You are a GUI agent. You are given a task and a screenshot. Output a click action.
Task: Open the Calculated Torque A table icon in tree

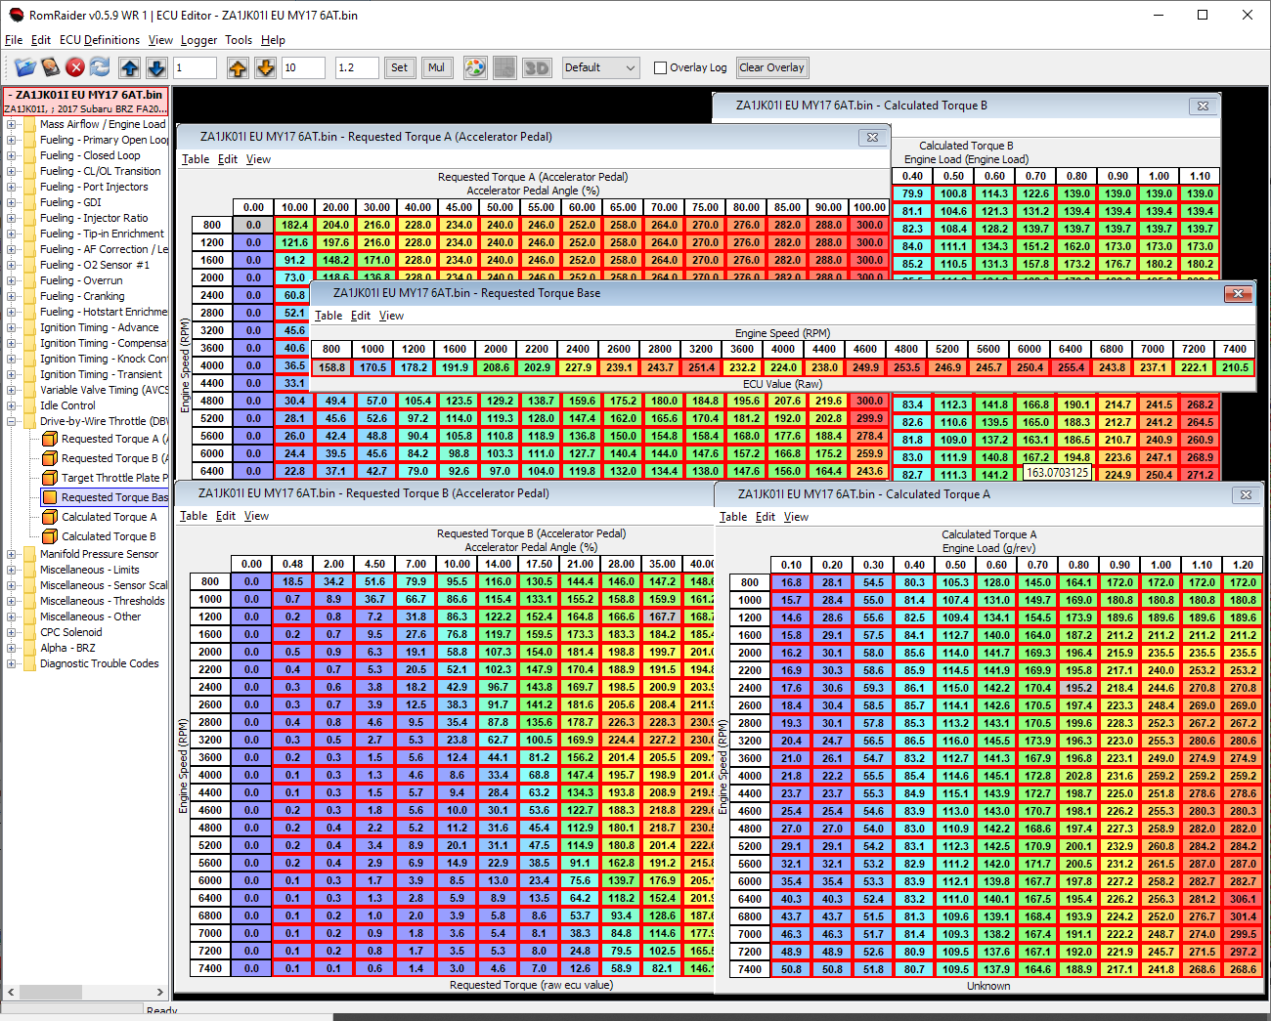[x=50, y=517]
